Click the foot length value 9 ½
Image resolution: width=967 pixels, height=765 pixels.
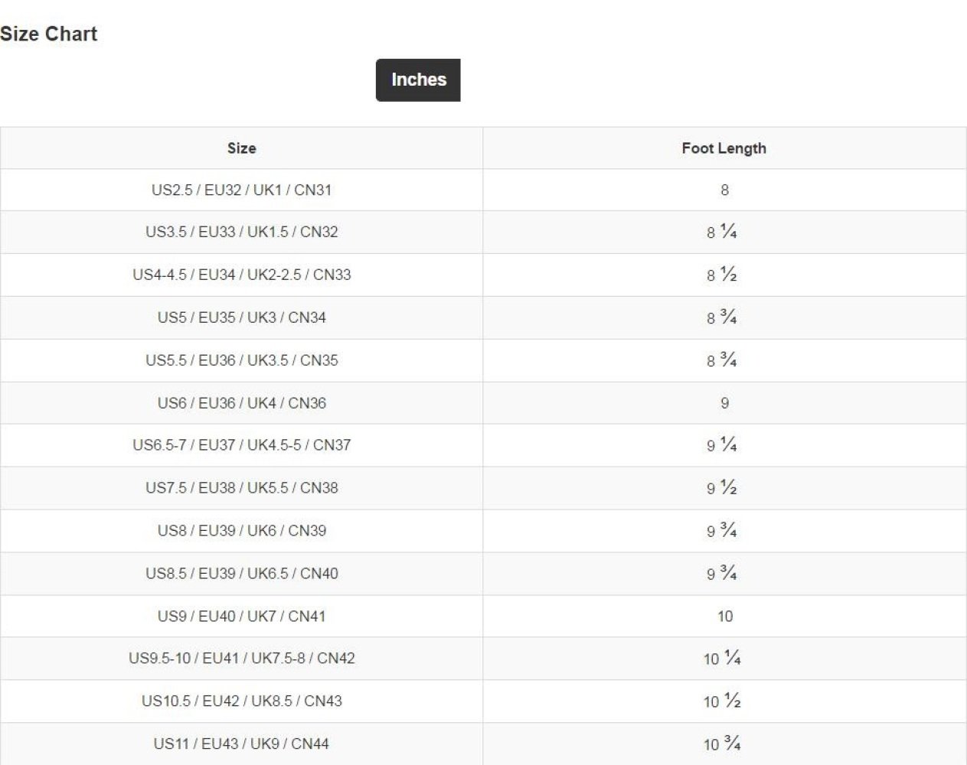point(721,487)
